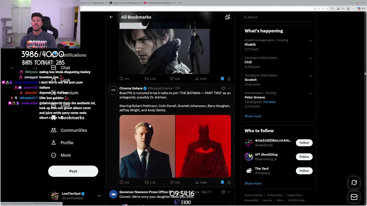Open more options on Governor Newsom post
Image resolution: width=367 pixels, height=206 pixels.
229,192
